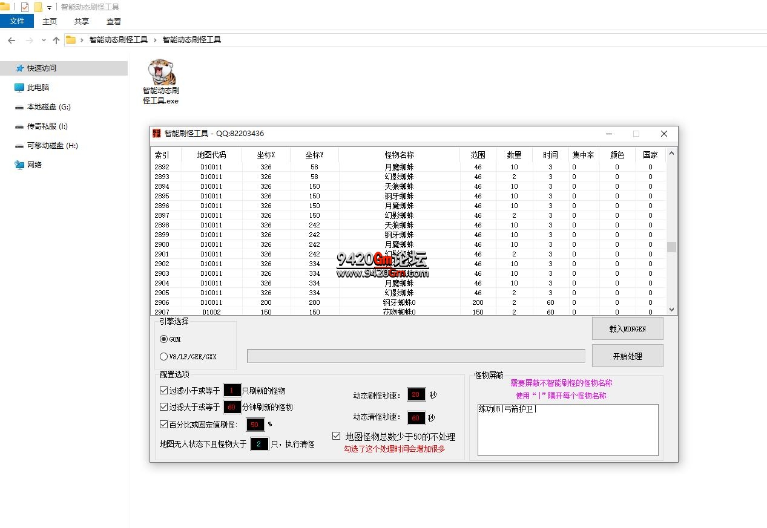The height and width of the screenshot is (528, 767).
Task: Sort by the 索引 column header
Action: point(166,155)
